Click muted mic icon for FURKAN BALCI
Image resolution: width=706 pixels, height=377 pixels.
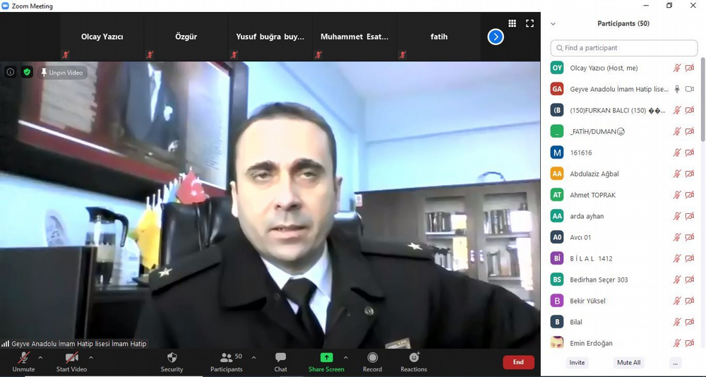coord(677,110)
